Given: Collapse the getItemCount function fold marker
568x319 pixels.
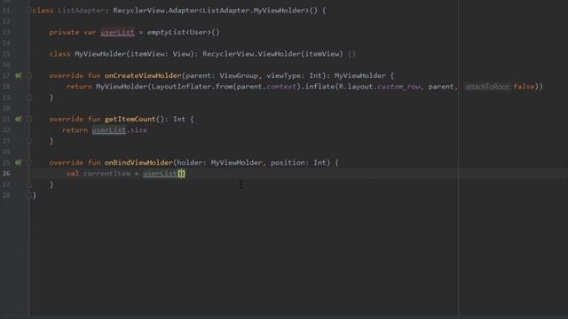Looking at the screenshot, I should click(x=29, y=119).
